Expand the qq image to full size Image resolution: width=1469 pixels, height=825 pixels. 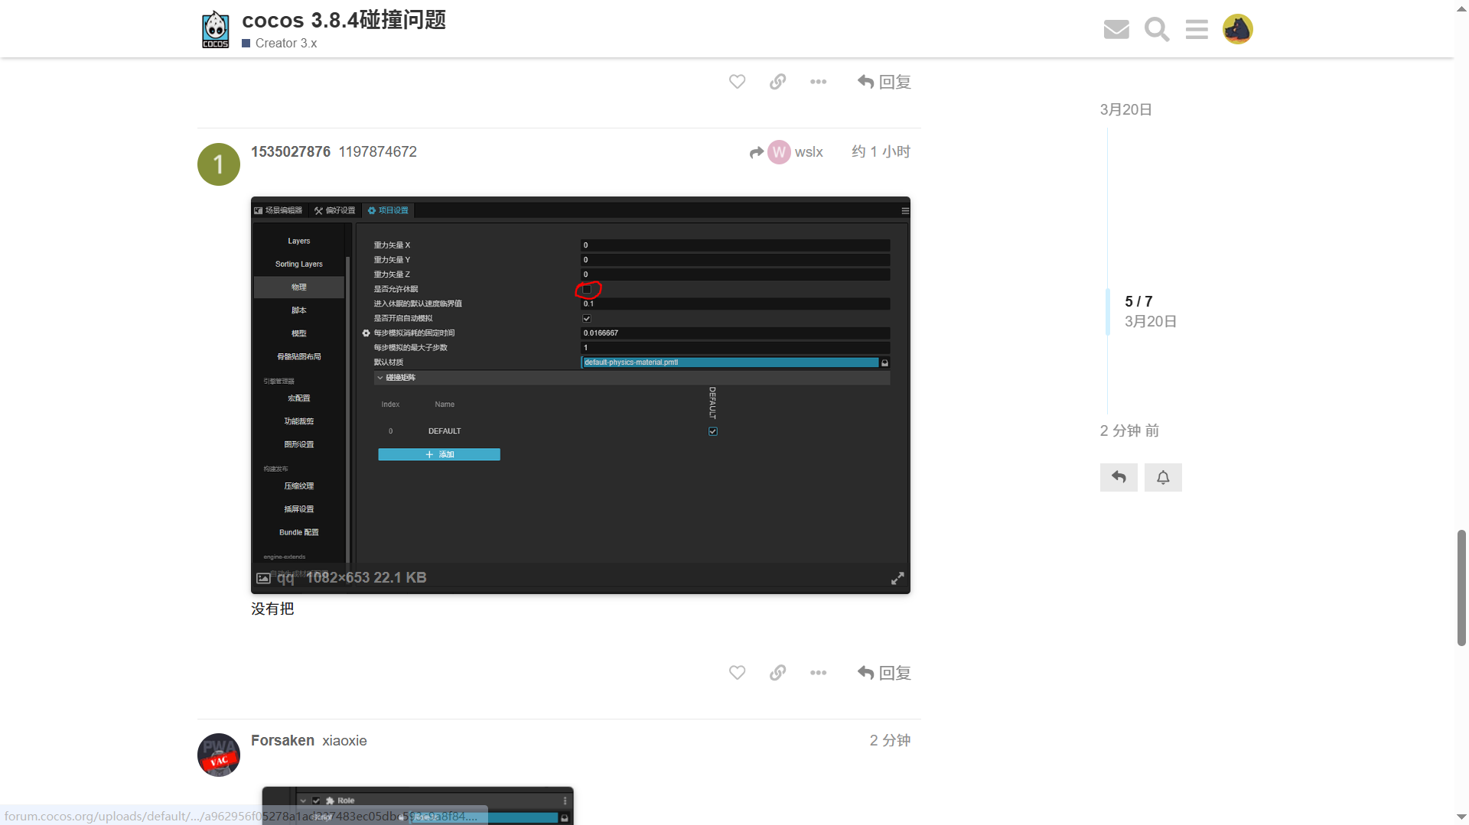click(897, 578)
